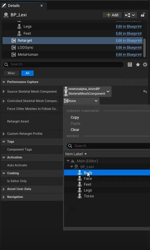150x250 pixels.
Task: Click Edit in Blueprint for LODSync
Action: 129,48
